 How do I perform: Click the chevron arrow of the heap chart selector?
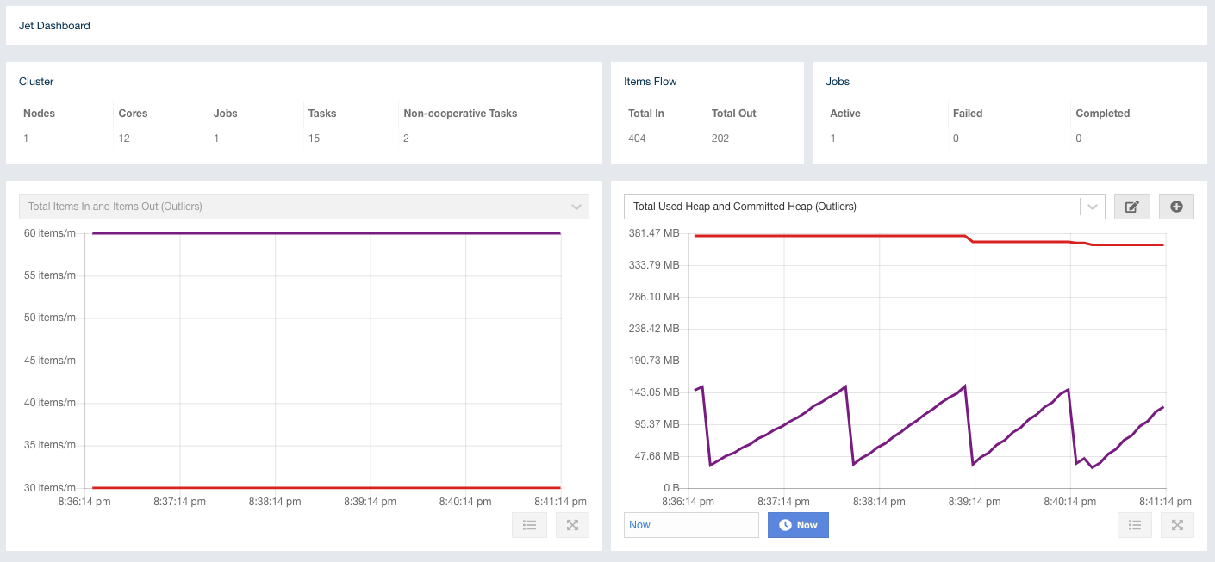(x=1092, y=207)
